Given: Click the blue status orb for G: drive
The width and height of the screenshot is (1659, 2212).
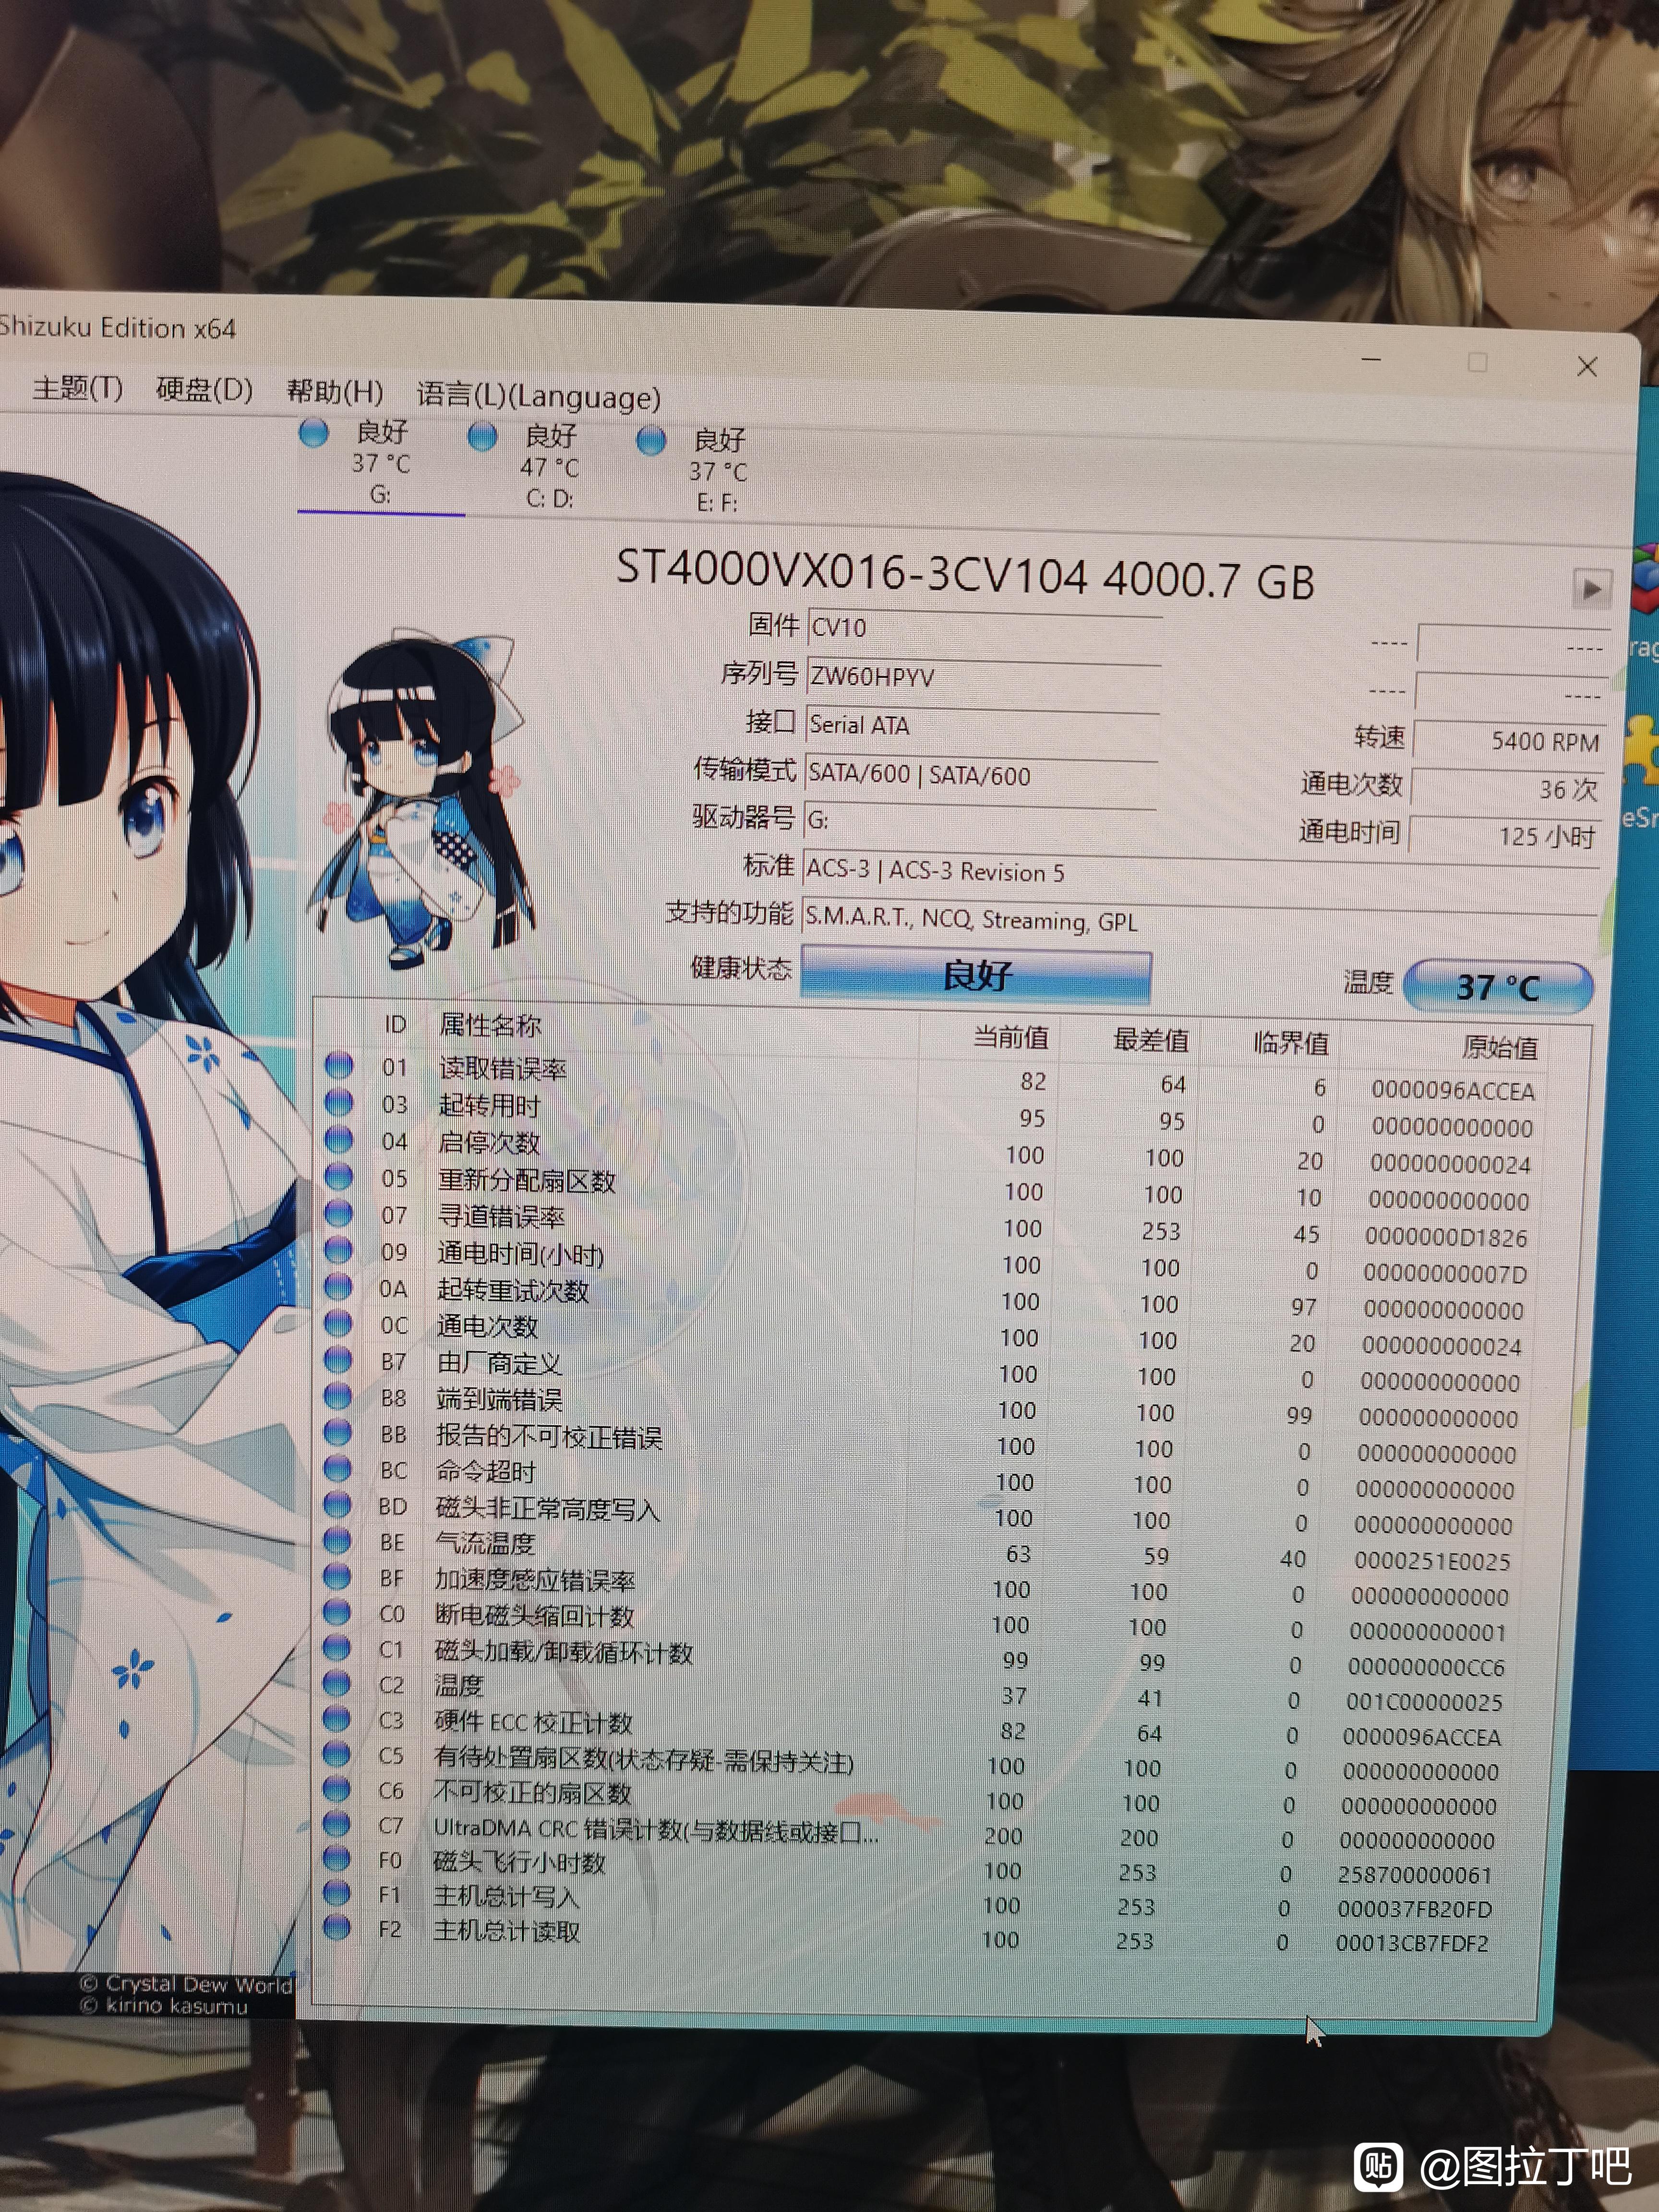Looking at the screenshot, I should pos(314,434).
